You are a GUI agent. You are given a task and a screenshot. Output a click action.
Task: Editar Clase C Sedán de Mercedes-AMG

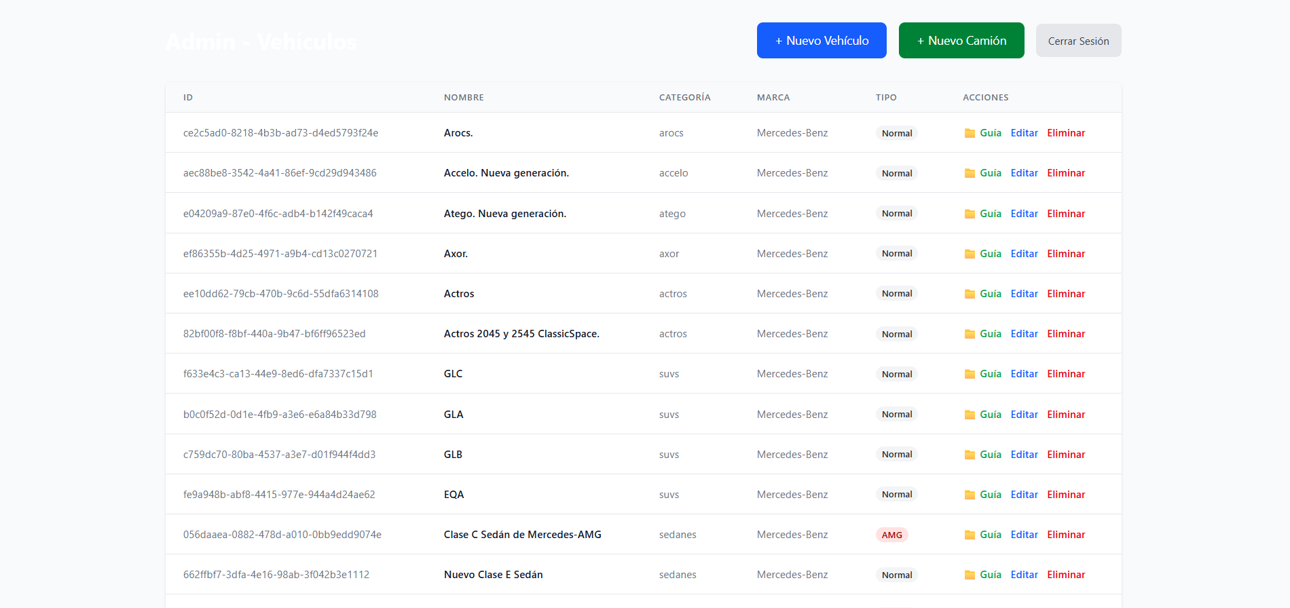click(x=1024, y=535)
